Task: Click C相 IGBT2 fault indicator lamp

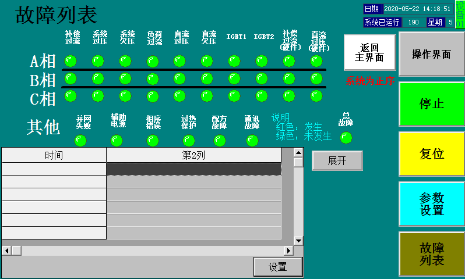Action: point(262,95)
